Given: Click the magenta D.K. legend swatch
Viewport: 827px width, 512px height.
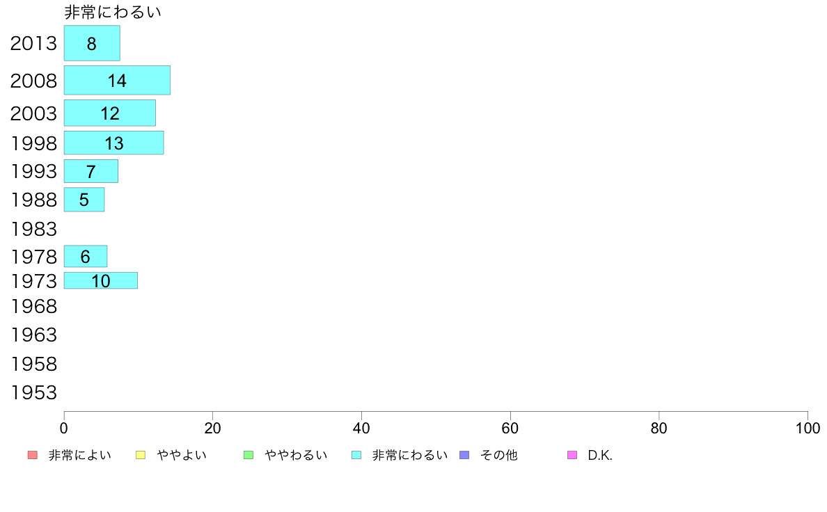Looking at the screenshot, I should coord(572,455).
